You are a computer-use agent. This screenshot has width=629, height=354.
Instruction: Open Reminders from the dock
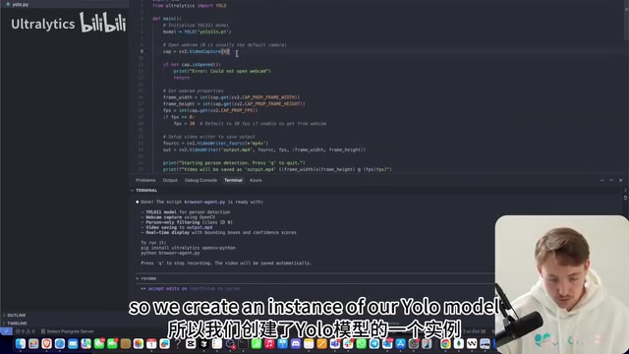217,343
